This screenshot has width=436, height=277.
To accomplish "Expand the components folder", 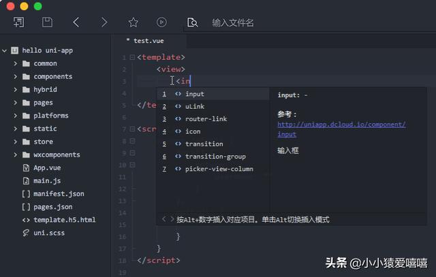I will pos(15,76).
